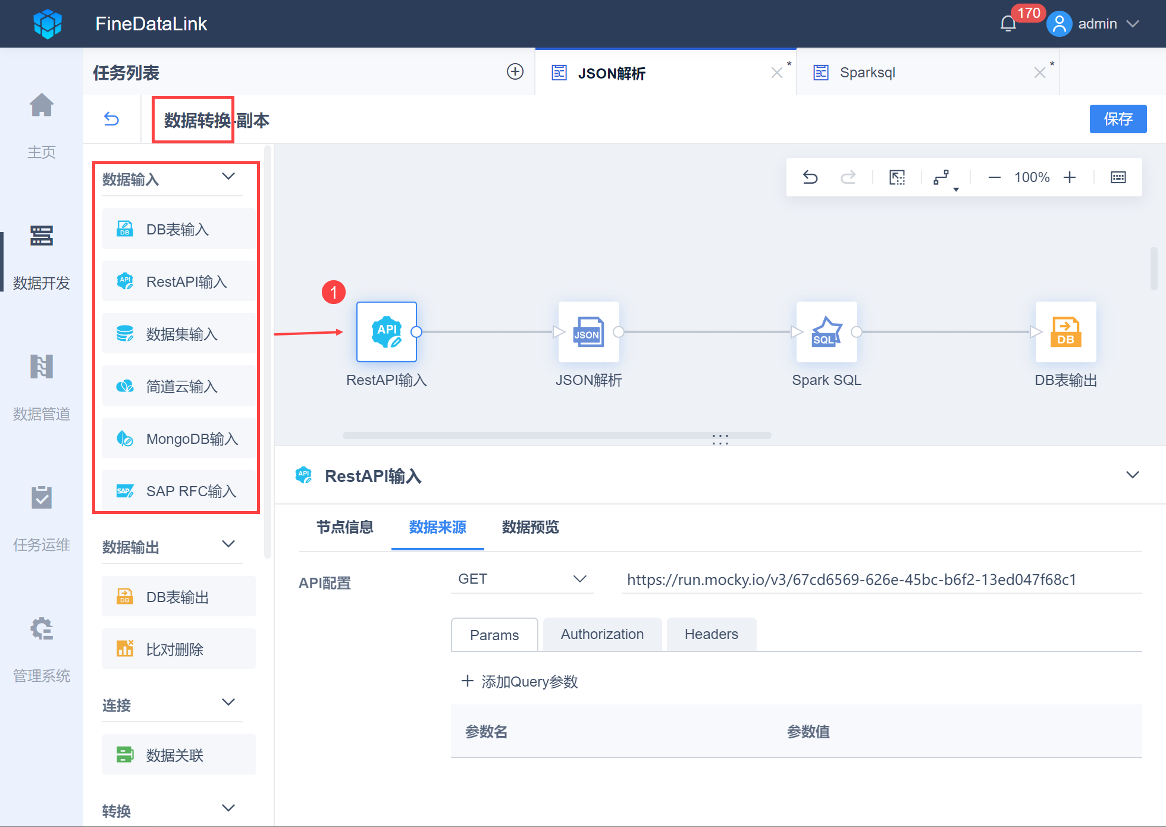Select the JSON解析 node on canvas

588,332
